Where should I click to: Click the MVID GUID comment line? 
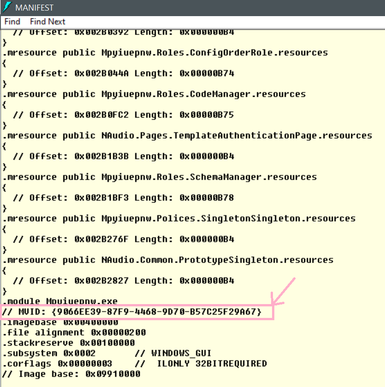(131, 312)
